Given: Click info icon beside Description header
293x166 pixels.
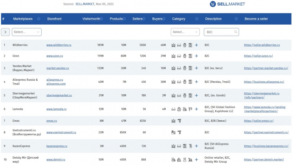Looking at the screenshot, I should point(236,19).
